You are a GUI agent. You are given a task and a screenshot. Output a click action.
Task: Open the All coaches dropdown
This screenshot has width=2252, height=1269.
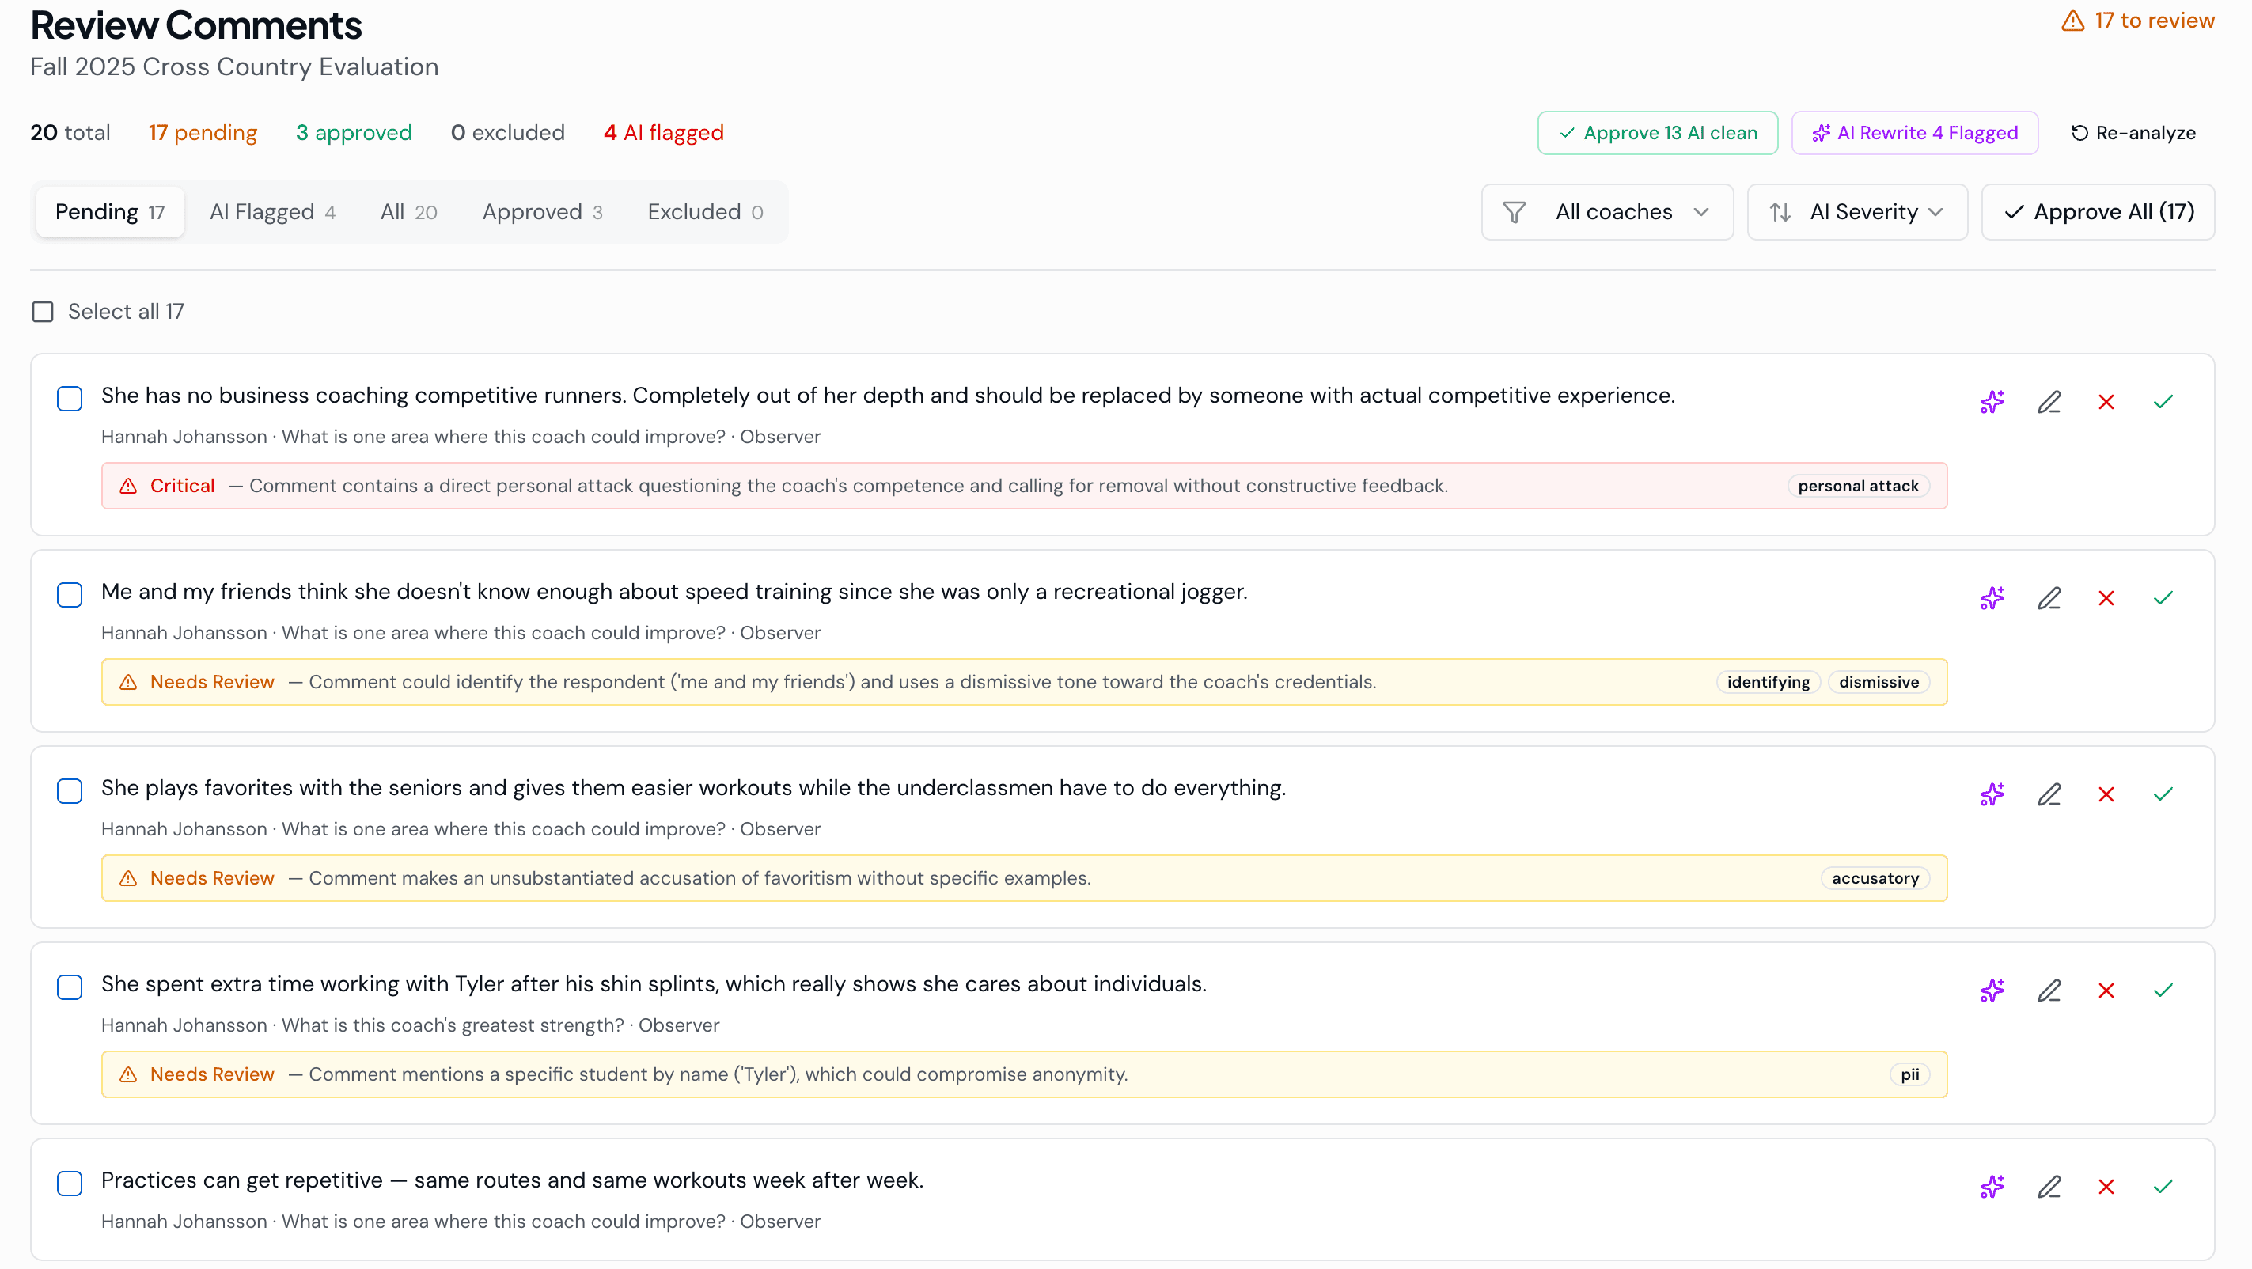1613,211
